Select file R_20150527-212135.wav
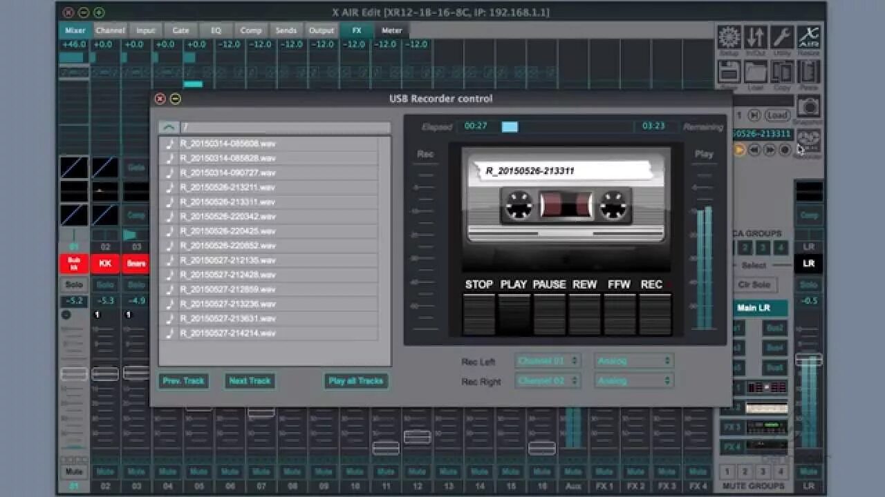 point(268,260)
